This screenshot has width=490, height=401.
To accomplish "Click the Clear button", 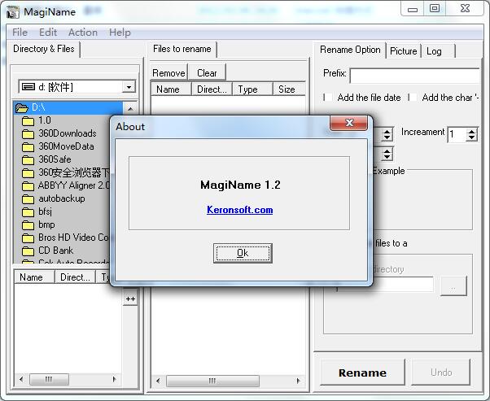I will point(207,73).
